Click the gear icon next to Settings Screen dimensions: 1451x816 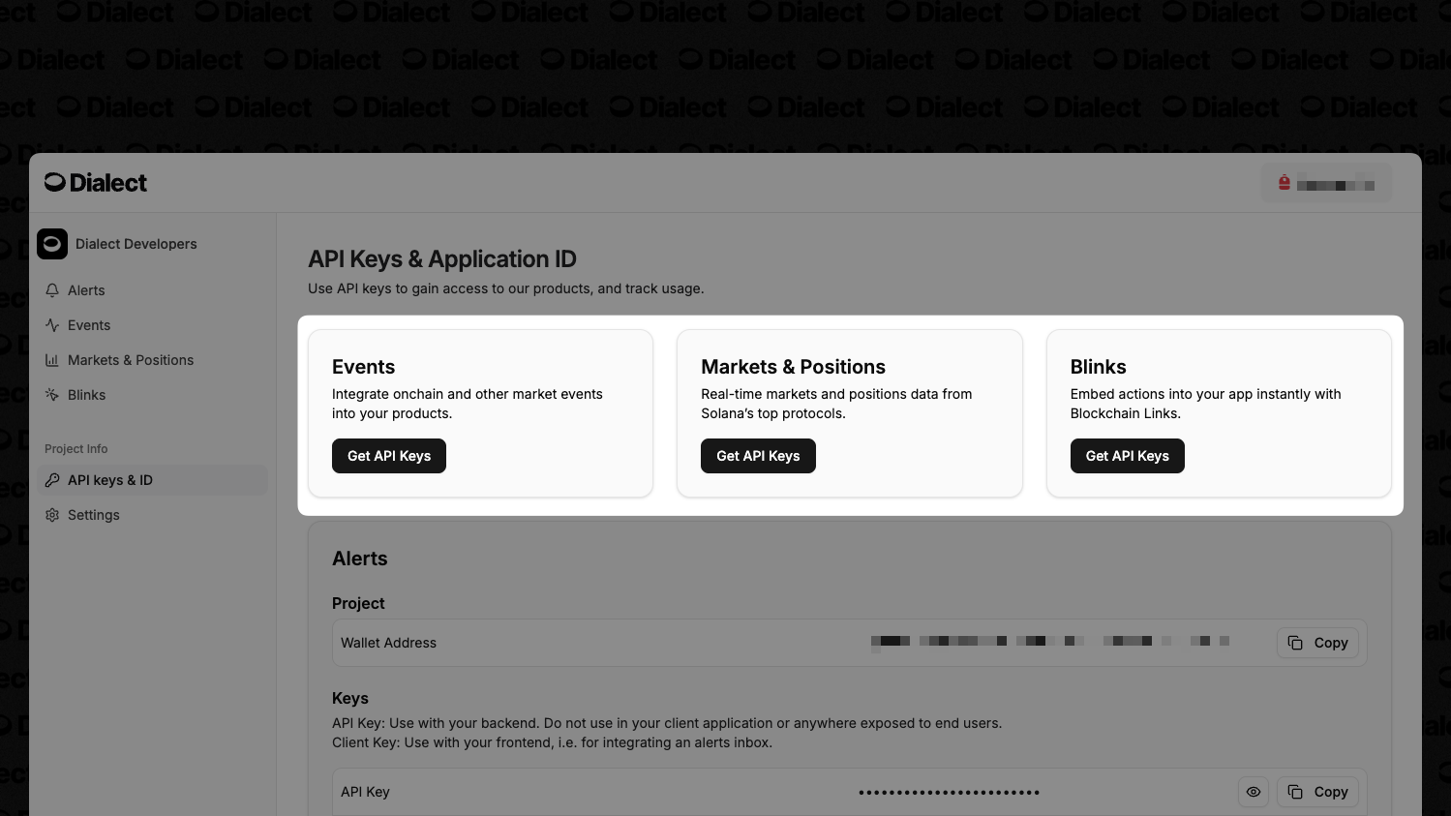pos(52,515)
